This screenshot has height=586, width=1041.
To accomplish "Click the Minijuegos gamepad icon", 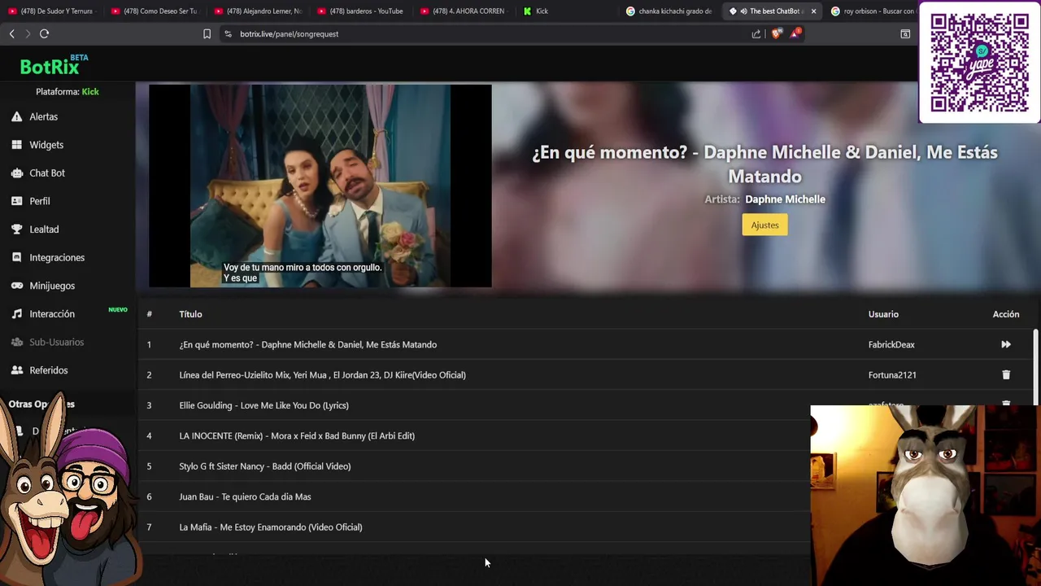I will point(16,286).
